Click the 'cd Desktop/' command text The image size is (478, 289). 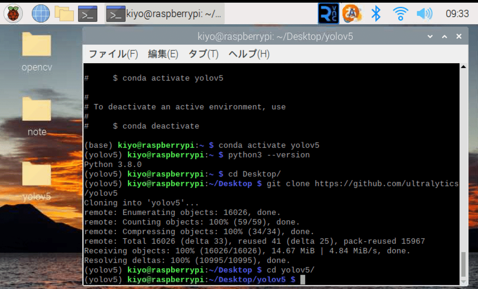point(255,174)
